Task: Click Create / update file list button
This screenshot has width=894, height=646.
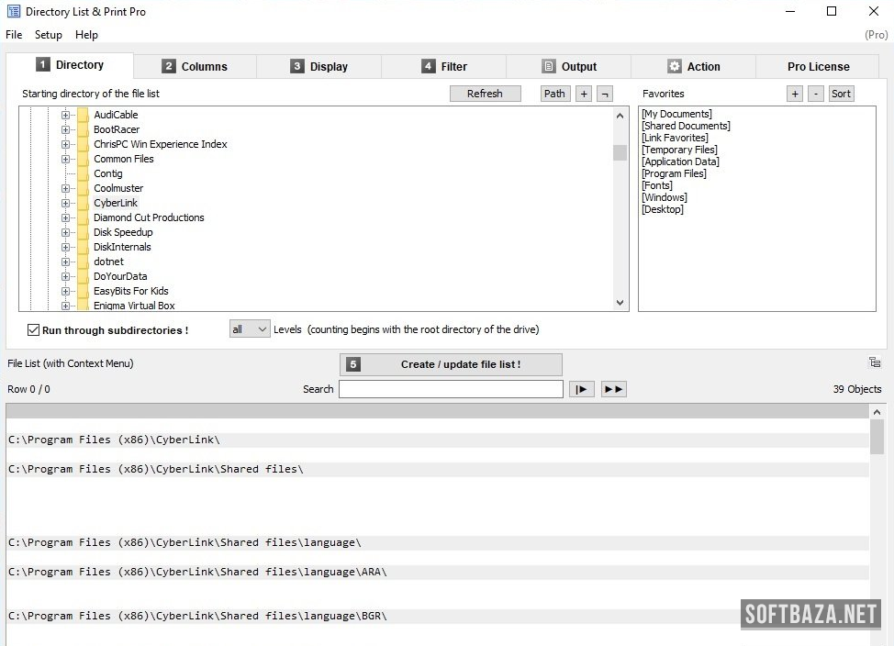Action: click(451, 364)
